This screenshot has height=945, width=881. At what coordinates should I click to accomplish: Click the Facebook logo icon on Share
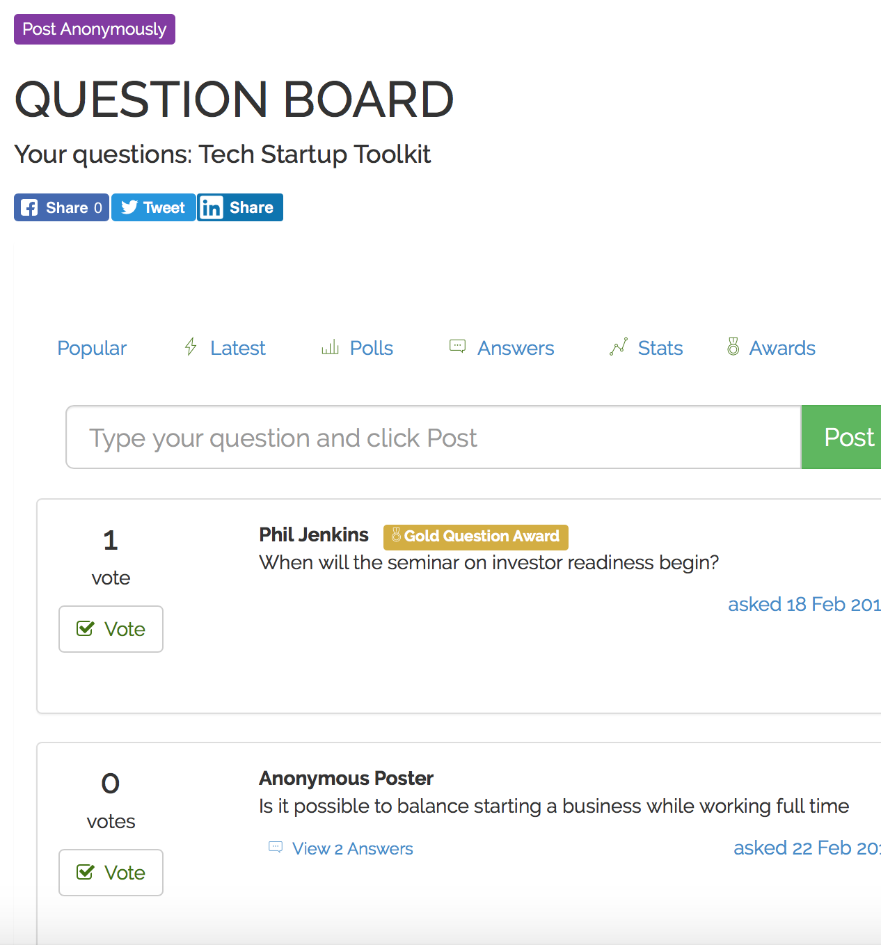click(x=29, y=207)
